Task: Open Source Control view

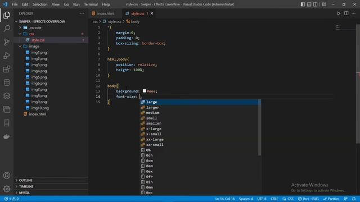Action: click(x=7, y=42)
